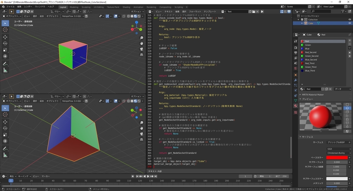Toggle Cube visibility eye in the Outliner
Image resolution: width=353 pixels, height=191 pixels.
pos(350,23)
